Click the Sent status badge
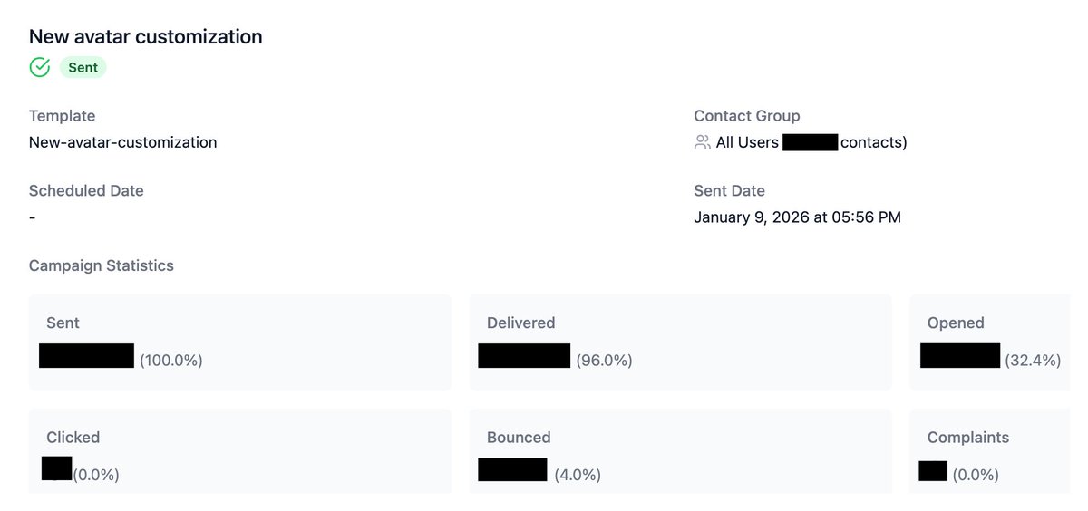The height and width of the screenshot is (511, 1088). (83, 67)
